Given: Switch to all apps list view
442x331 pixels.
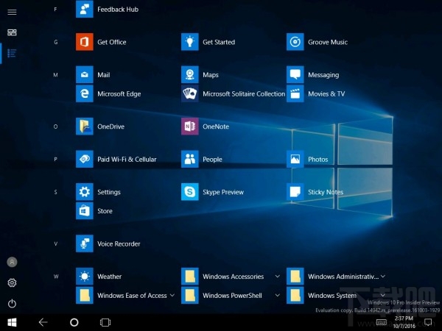Looking at the screenshot, I should click(x=12, y=53).
